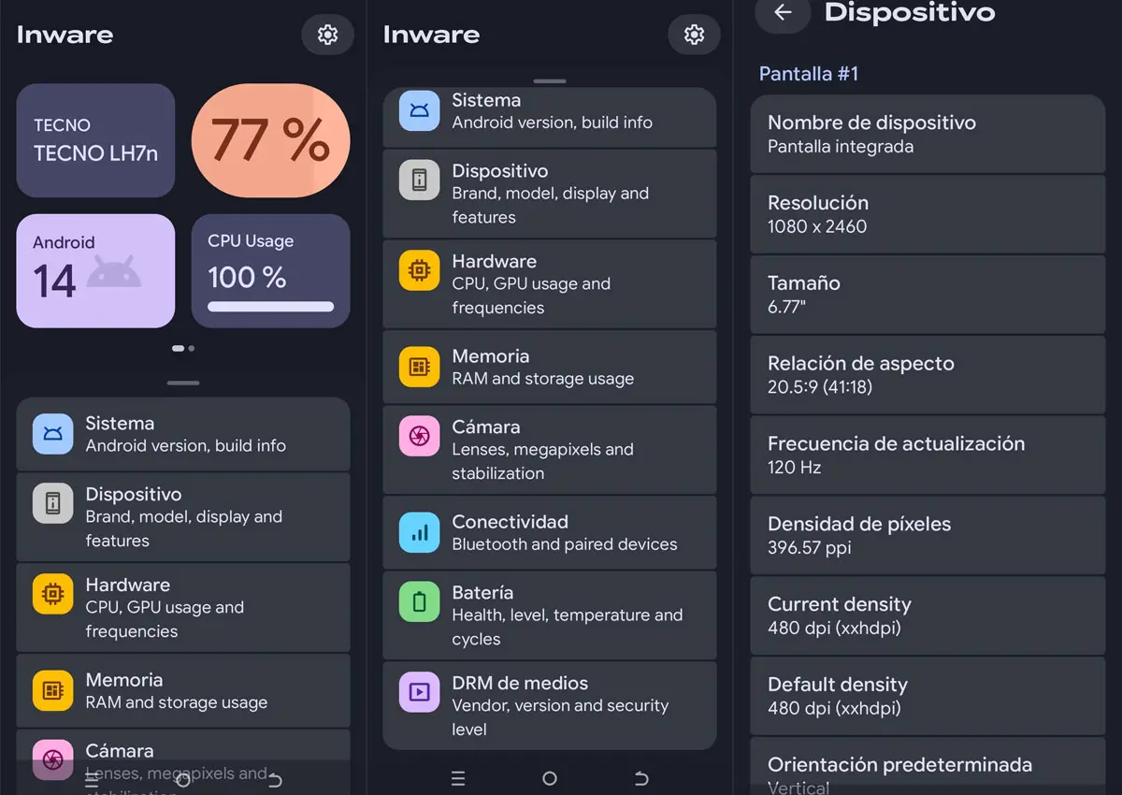Tap Memoria icon in left screen list

click(52, 691)
